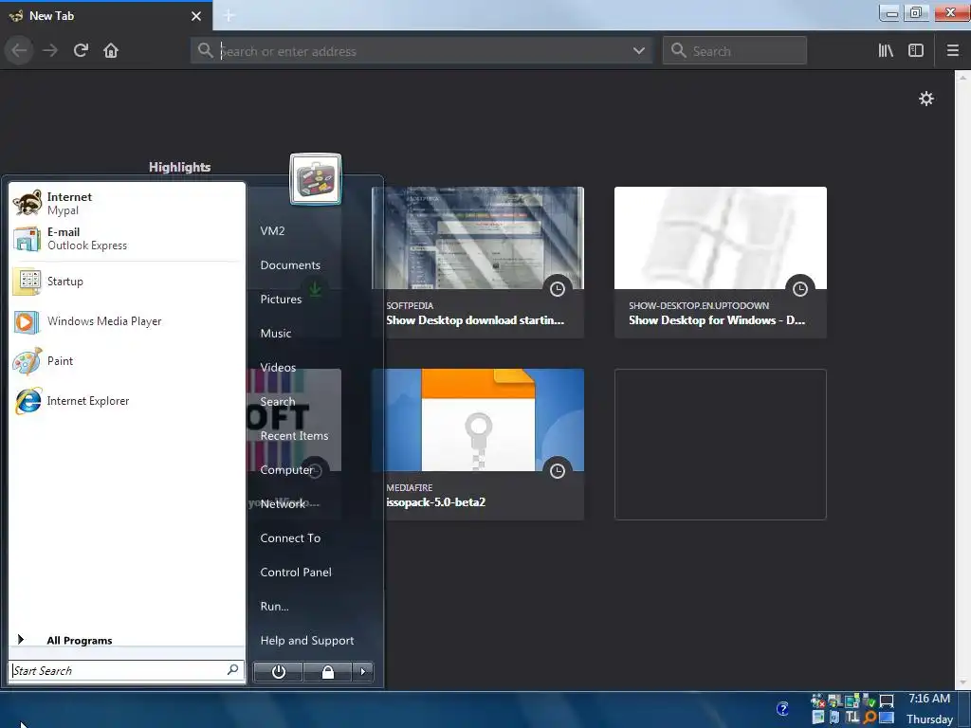
Task: Open a new tab with plus button
Action: 229,16
